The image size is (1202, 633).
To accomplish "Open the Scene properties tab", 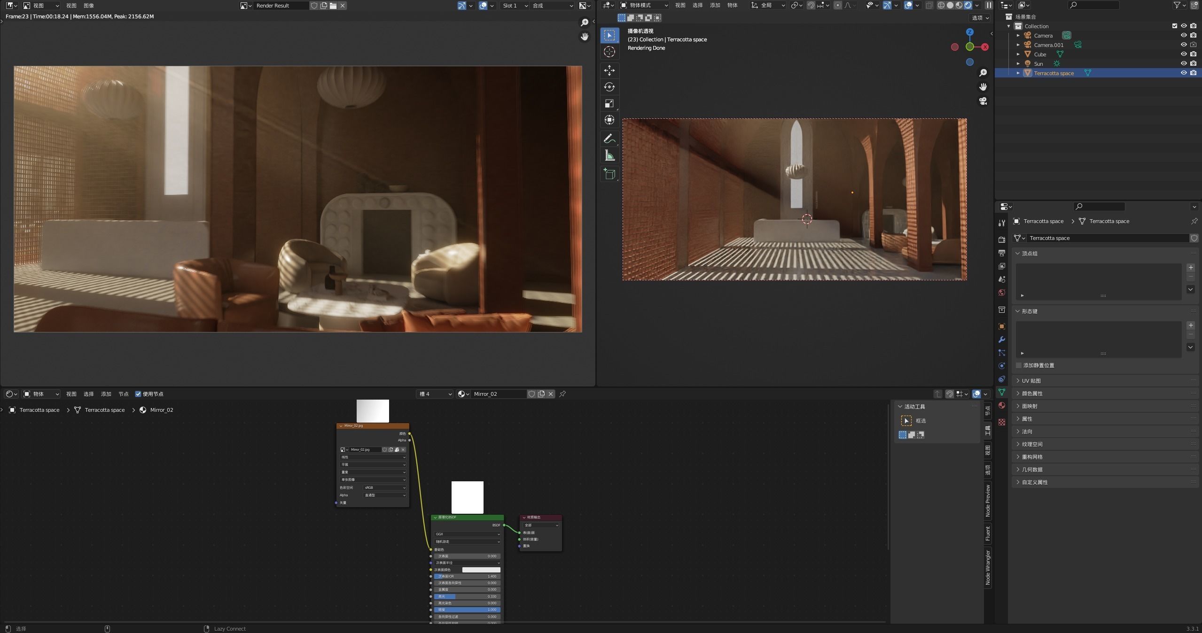I will pyautogui.click(x=1002, y=279).
